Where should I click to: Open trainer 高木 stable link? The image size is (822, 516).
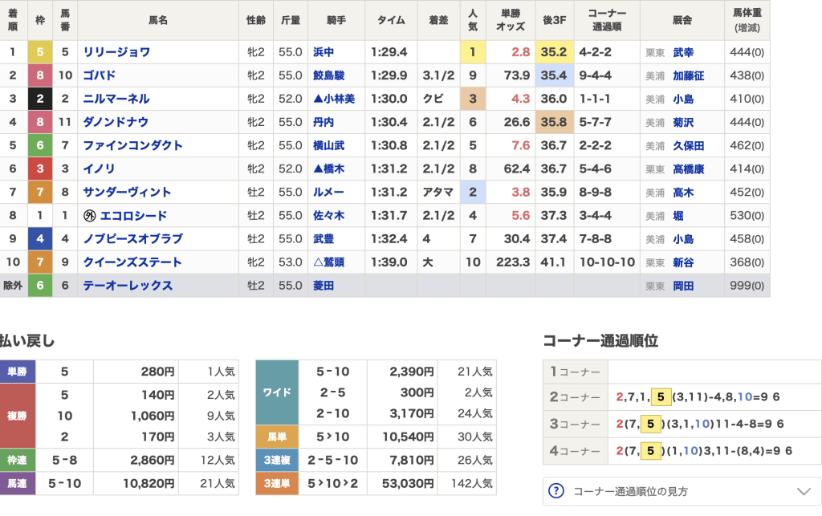(683, 193)
